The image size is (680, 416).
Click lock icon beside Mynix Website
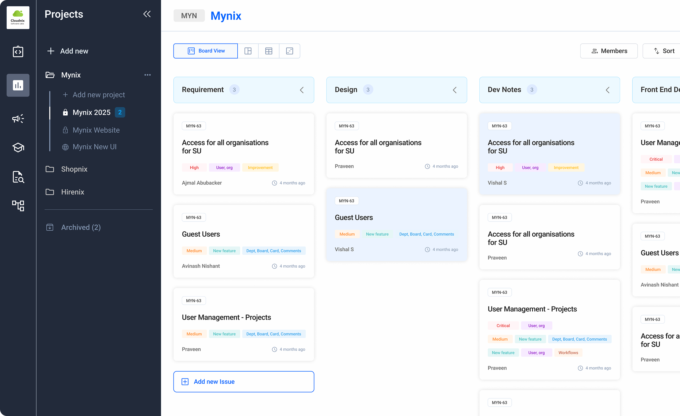(65, 130)
